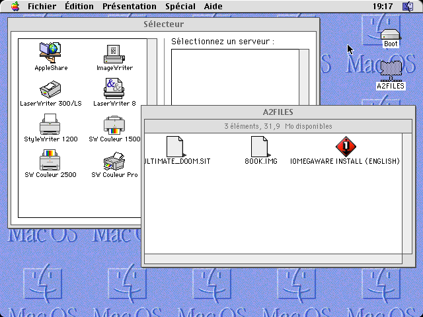Image resolution: width=423 pixels, height=317 pixels.
Task: Click the 'StyleWriter 1200' text label
Action: point(51,139)
